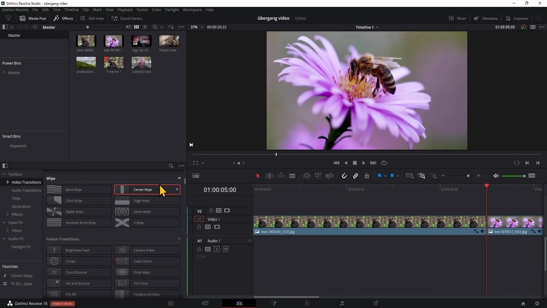Viewport: 547px width, 308px height.
Task: Toggle mute on Audio 1 track M button
Action: pyautogui.click(x=225, y=249)
